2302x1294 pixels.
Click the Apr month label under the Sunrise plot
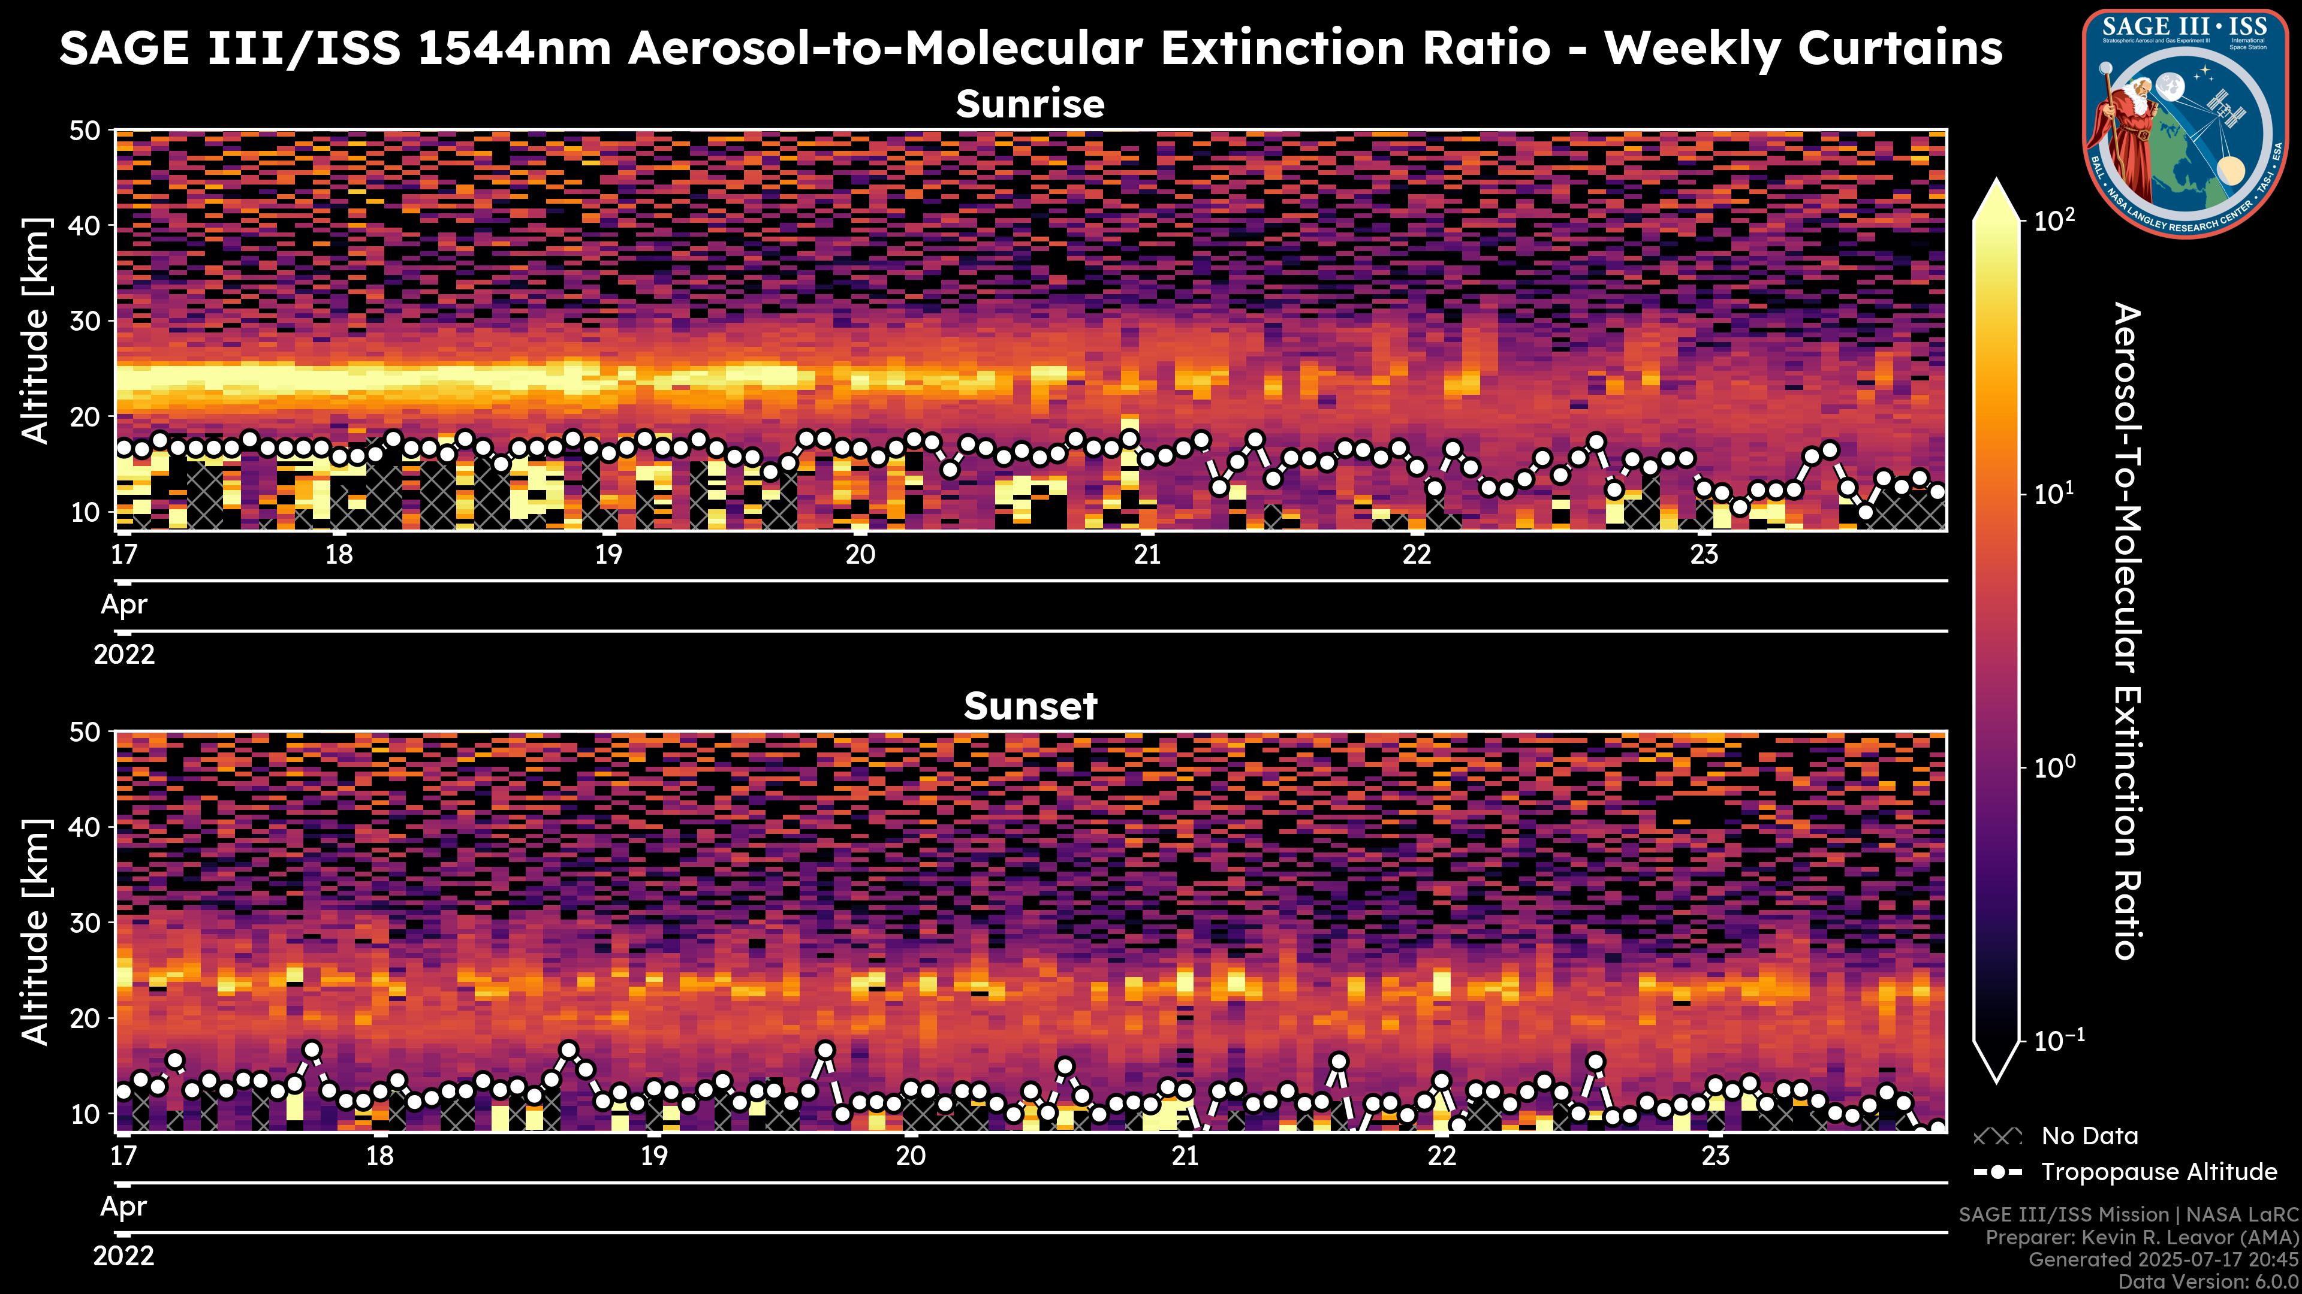(123, 604)
